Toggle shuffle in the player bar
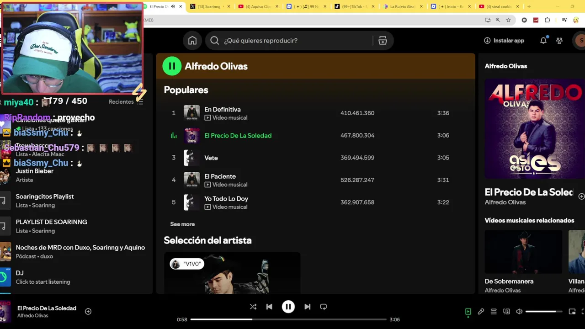This screenshot has height=329, width=585. coord(253,307)
